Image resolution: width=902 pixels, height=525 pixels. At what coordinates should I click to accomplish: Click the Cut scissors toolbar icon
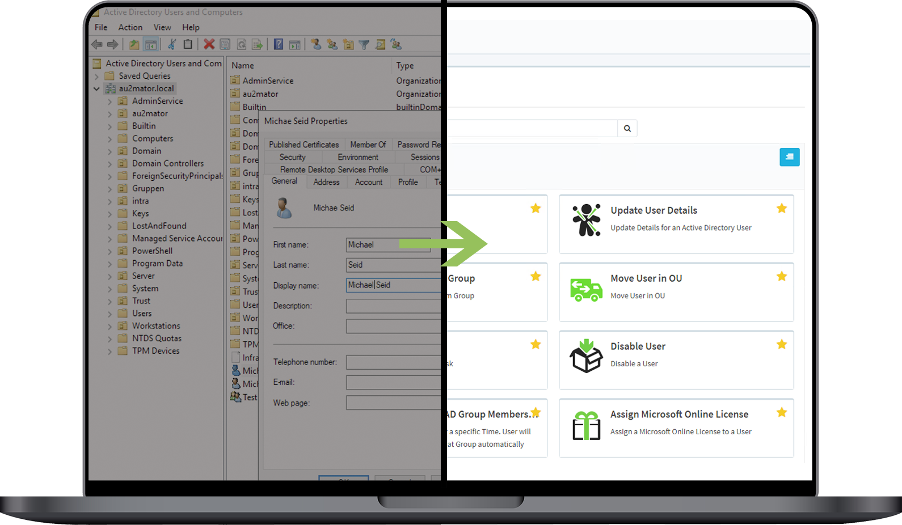pyautogui.click(x=172, y=44)
